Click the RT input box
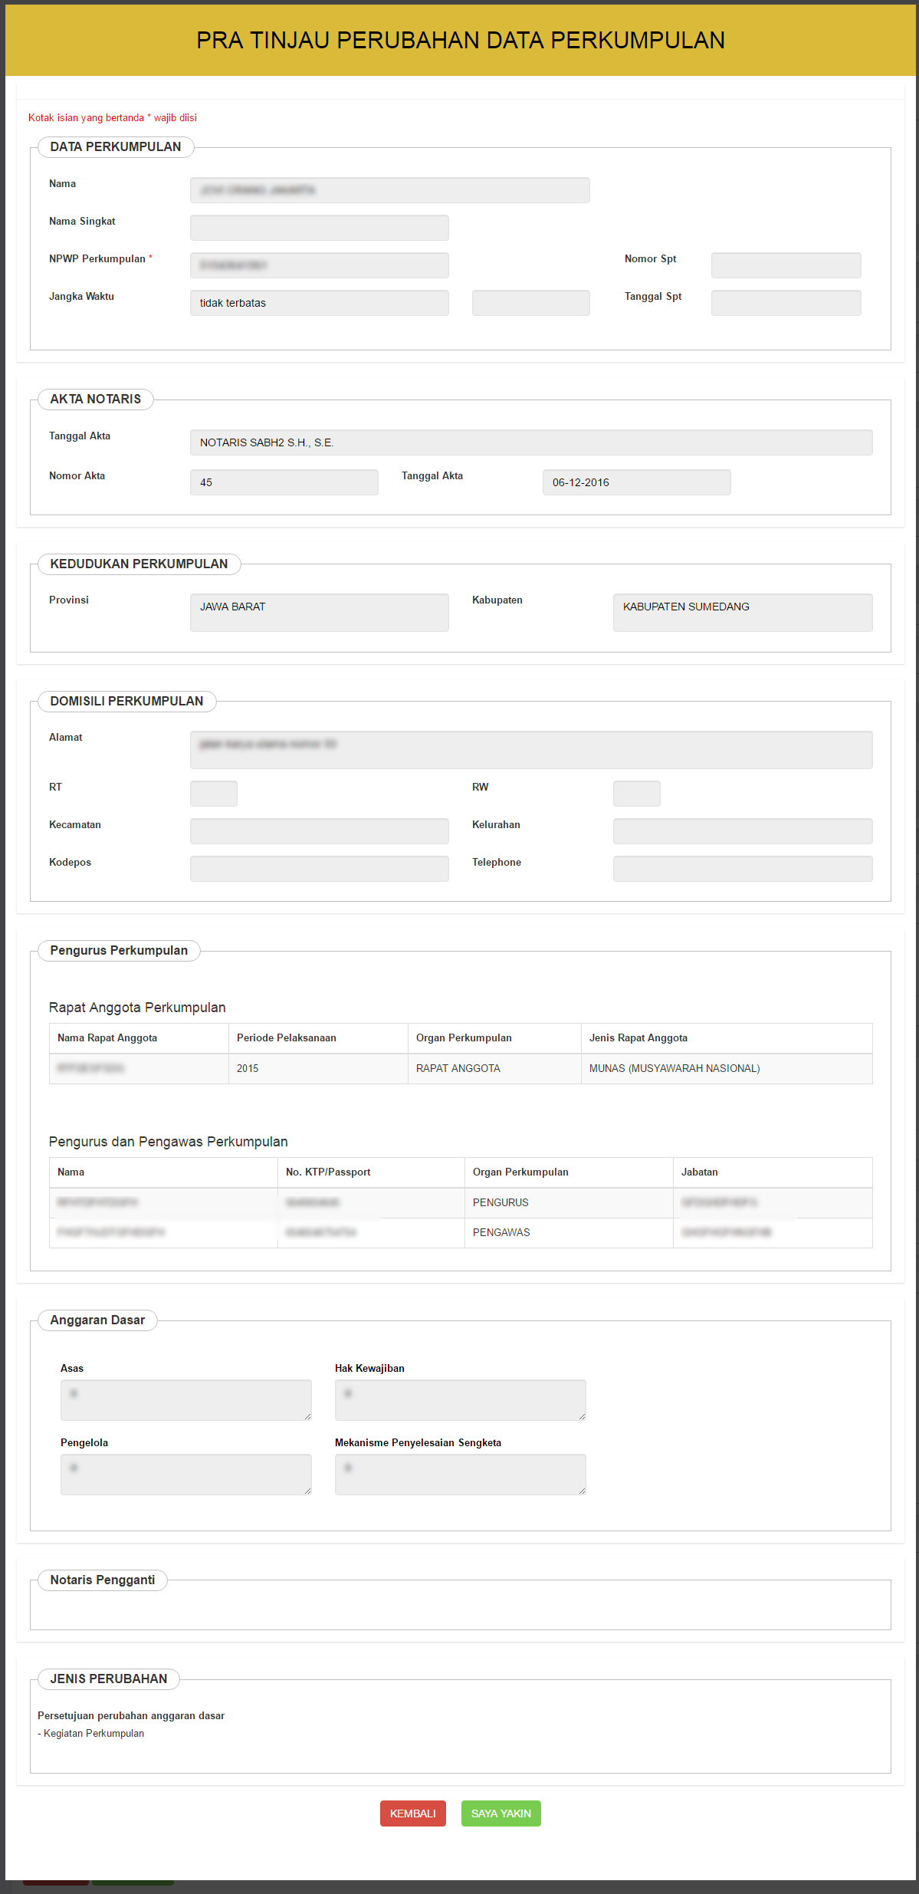The image size is (919, 1894). click(213, 794)
